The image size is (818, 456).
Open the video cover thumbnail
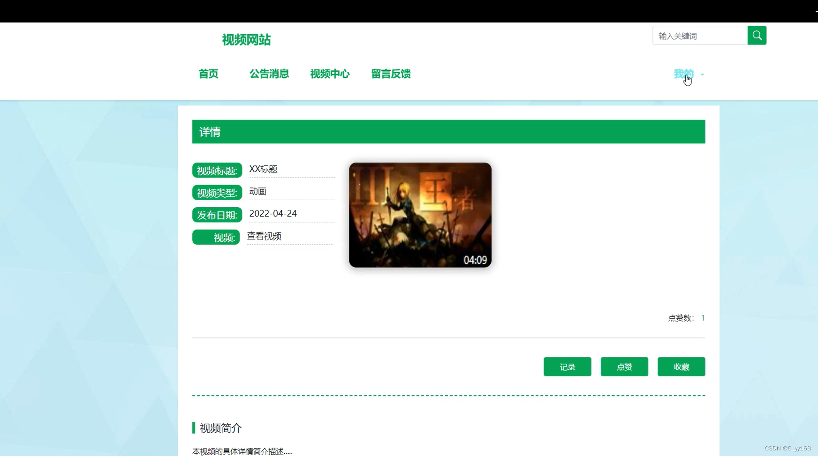click(420, 215)
